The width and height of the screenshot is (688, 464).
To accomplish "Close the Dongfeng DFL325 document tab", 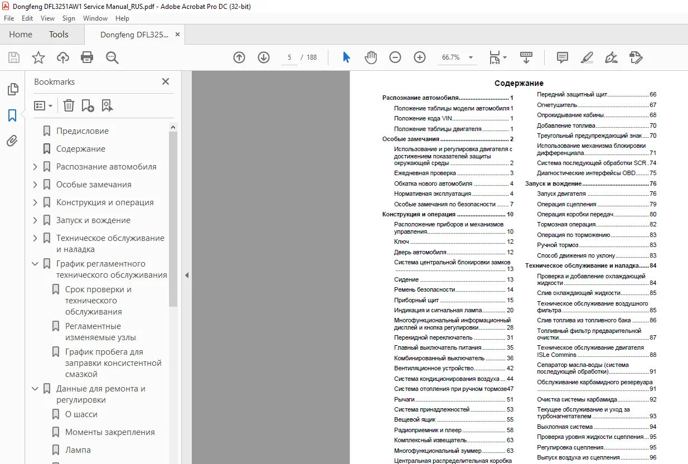I will [x=178, y=35].
